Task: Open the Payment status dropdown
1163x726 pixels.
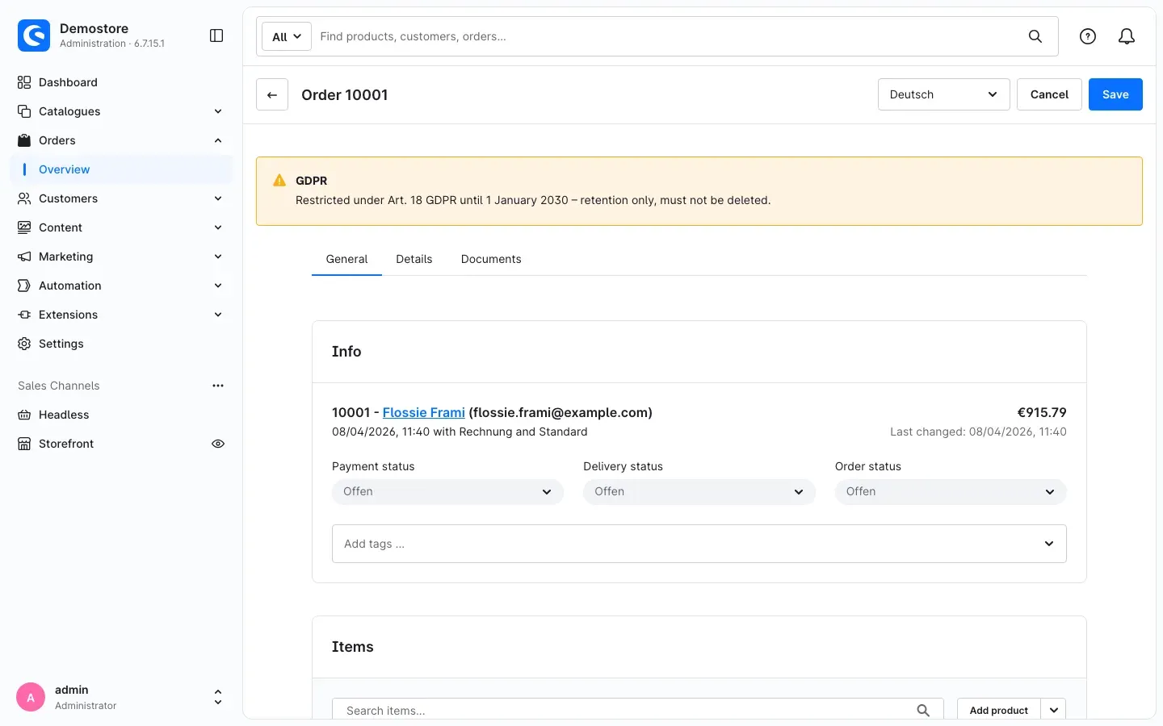Action: [x=447, y=492]
